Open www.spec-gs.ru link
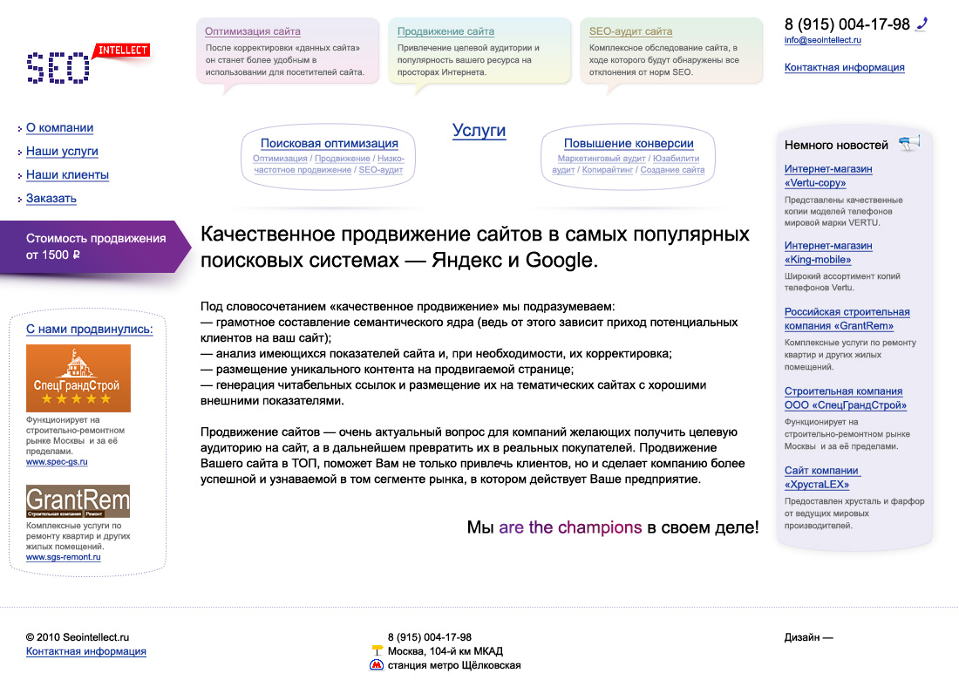 57,462
